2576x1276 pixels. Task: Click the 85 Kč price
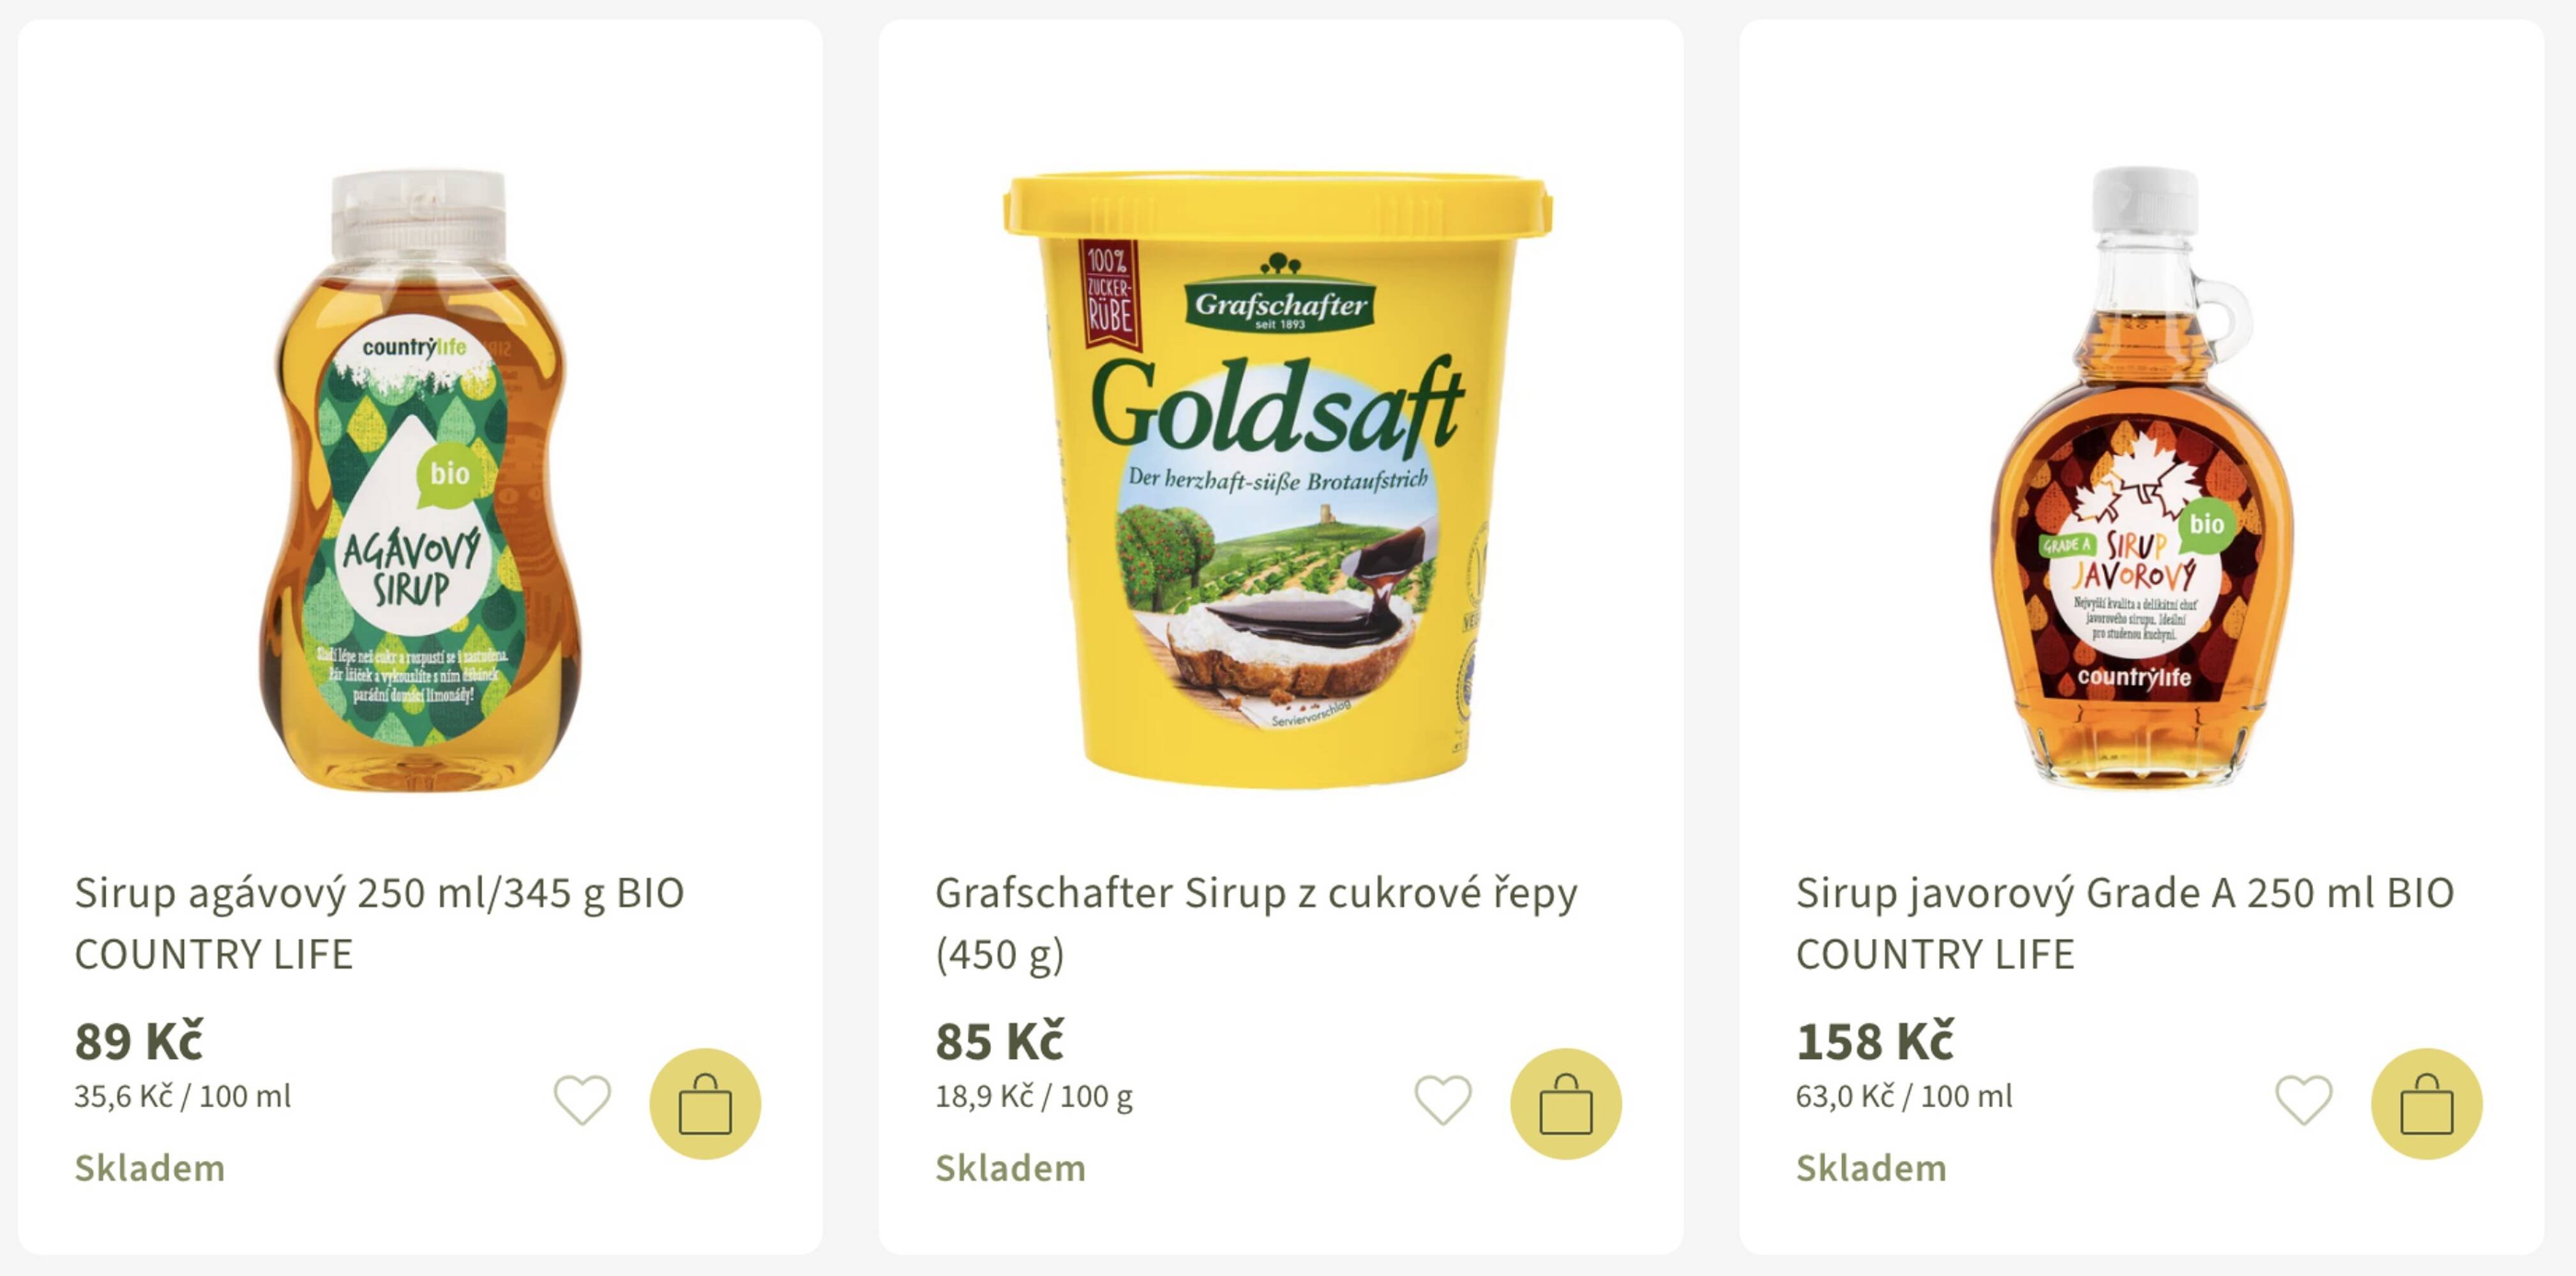(x=999, y=1041)
